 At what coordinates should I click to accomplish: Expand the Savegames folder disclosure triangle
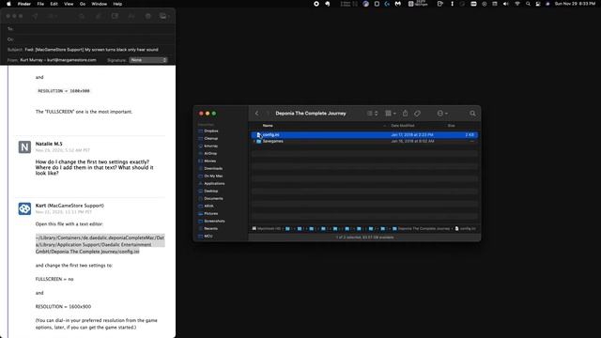pyautogui.click(x=254, y=142)
